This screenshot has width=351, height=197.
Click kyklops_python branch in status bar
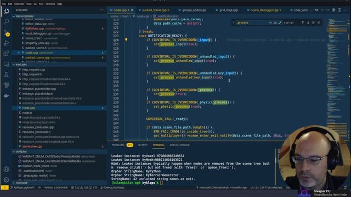[x=22, y=187]
